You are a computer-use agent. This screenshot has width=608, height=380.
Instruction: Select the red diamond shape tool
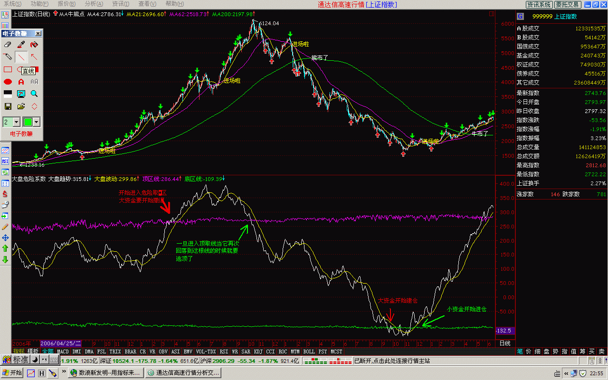click(34, 106)
